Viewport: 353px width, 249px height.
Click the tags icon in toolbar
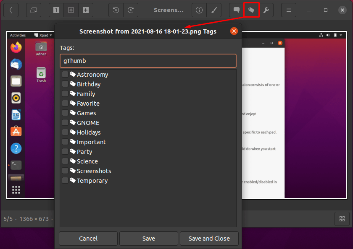coord(251,10)
